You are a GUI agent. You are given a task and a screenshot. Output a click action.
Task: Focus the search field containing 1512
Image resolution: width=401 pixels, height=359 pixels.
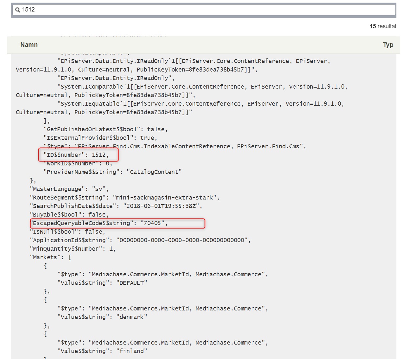(x=203, y=10)
